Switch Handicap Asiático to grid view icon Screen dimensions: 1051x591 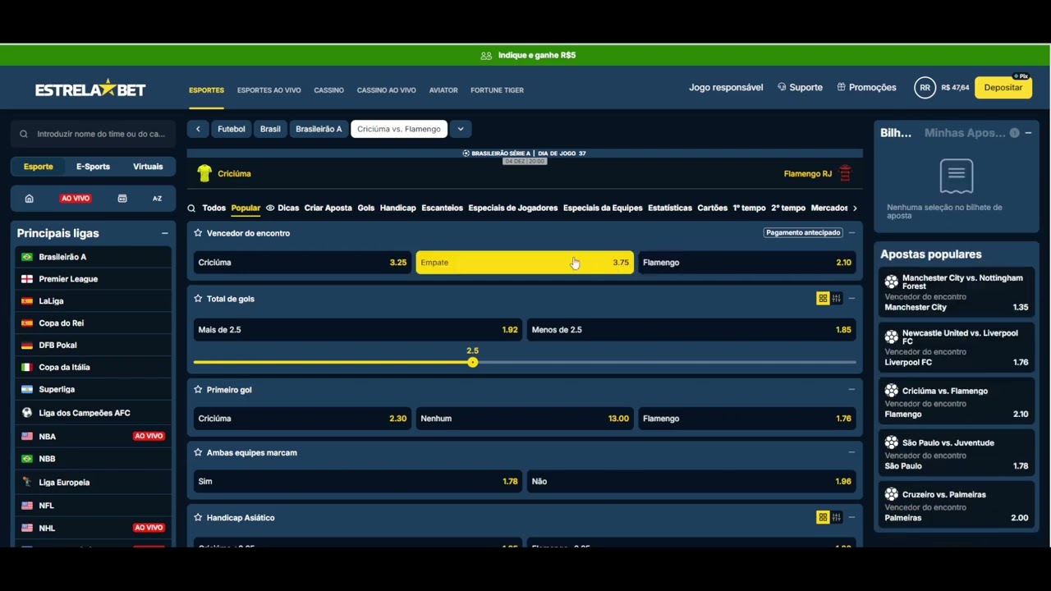tap(823, 517)
